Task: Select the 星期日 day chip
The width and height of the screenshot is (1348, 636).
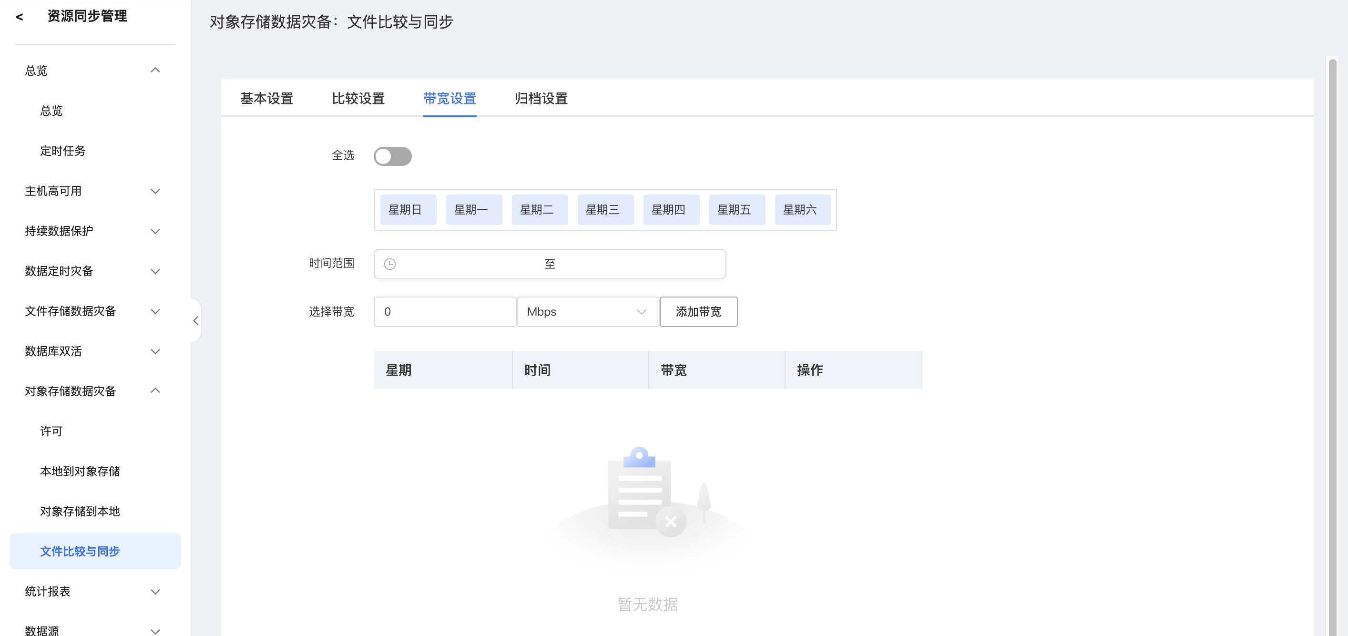Action: tap(408, 210)
